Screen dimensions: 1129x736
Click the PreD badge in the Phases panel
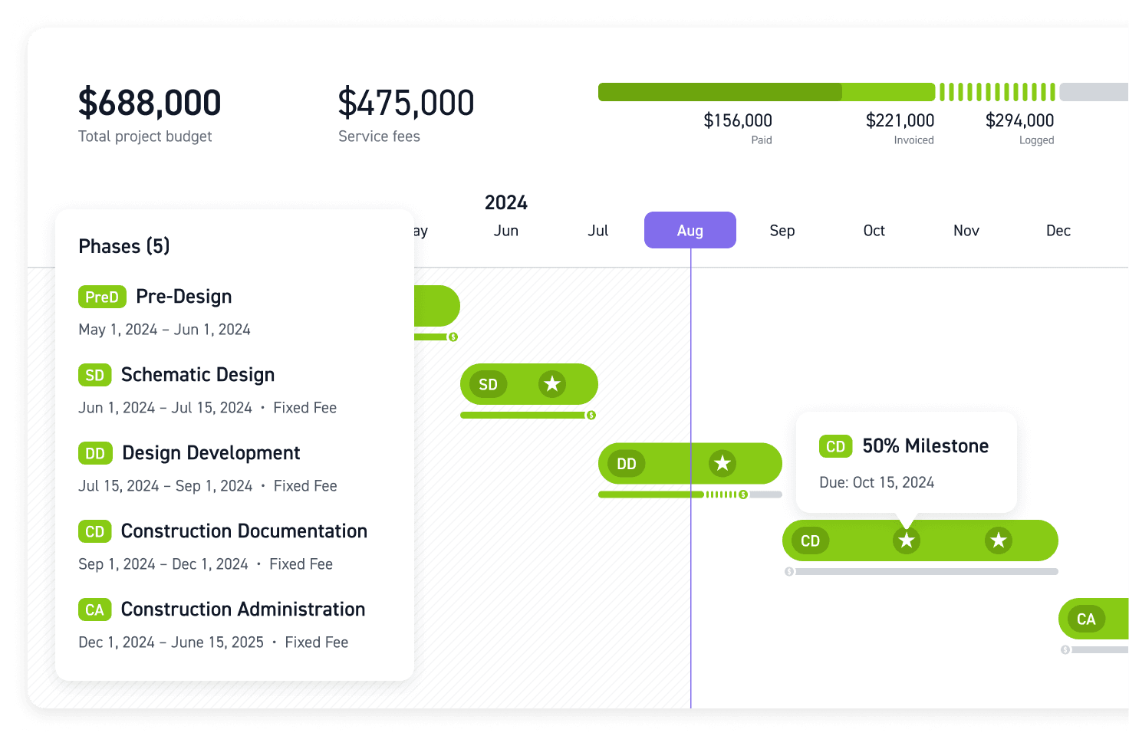click(x=102, y=297)
